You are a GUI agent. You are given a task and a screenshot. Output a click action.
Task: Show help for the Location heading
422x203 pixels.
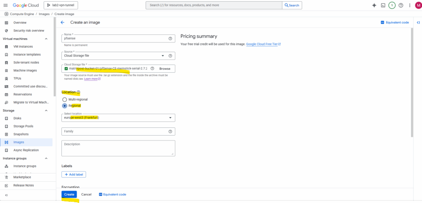78,92
